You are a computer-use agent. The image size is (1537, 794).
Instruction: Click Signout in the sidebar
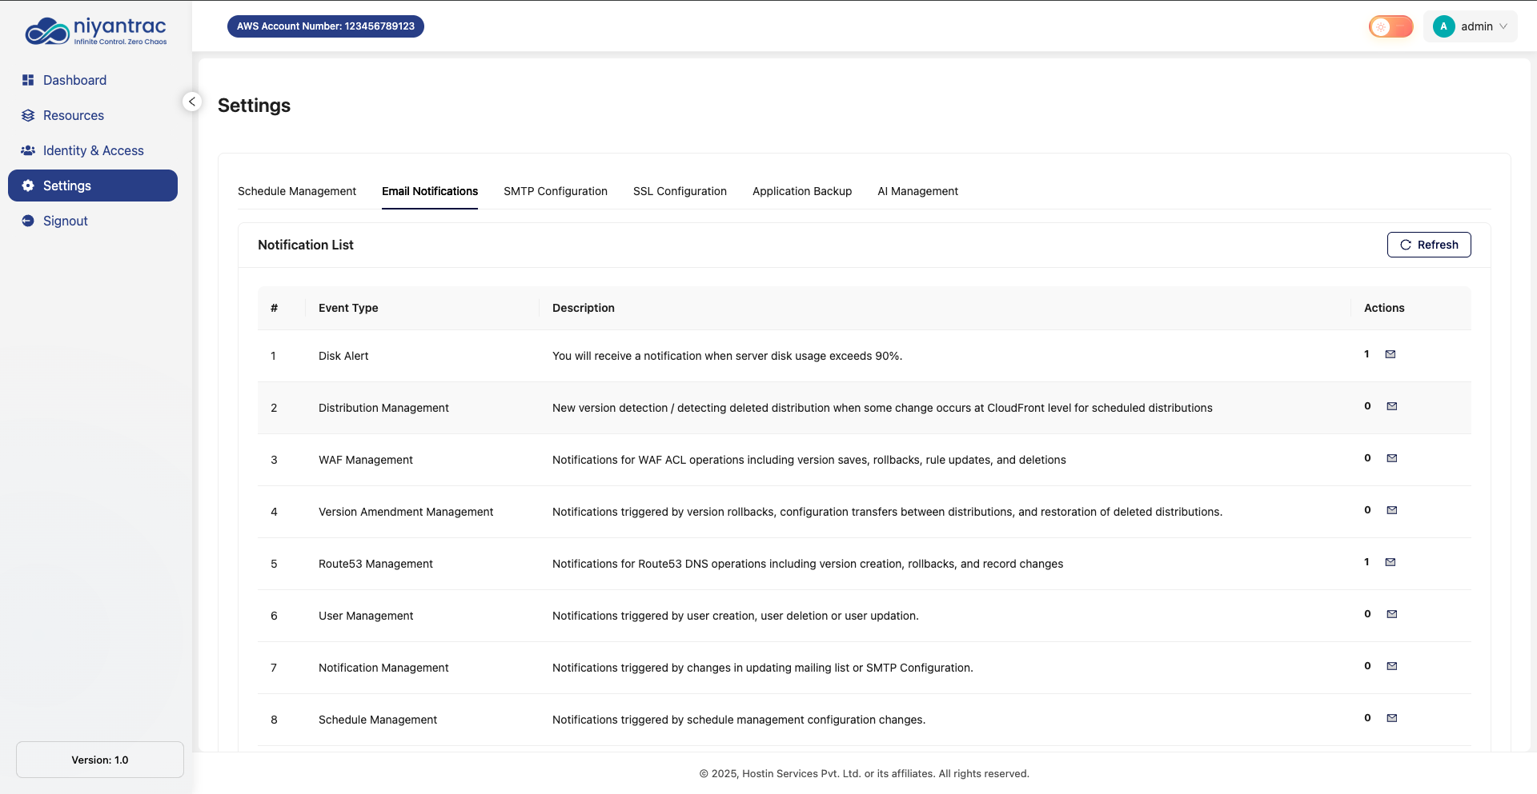(65, 221)
